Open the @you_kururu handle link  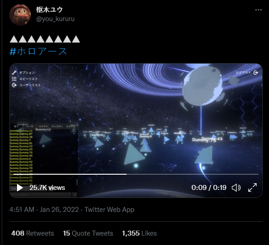point(56,19)
